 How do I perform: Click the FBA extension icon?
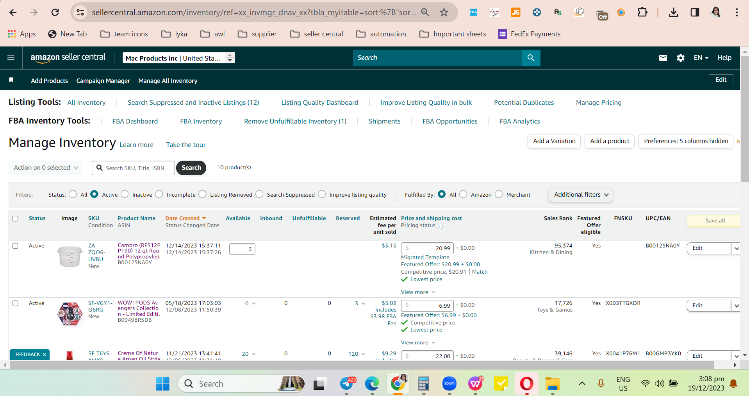point(473,13)
